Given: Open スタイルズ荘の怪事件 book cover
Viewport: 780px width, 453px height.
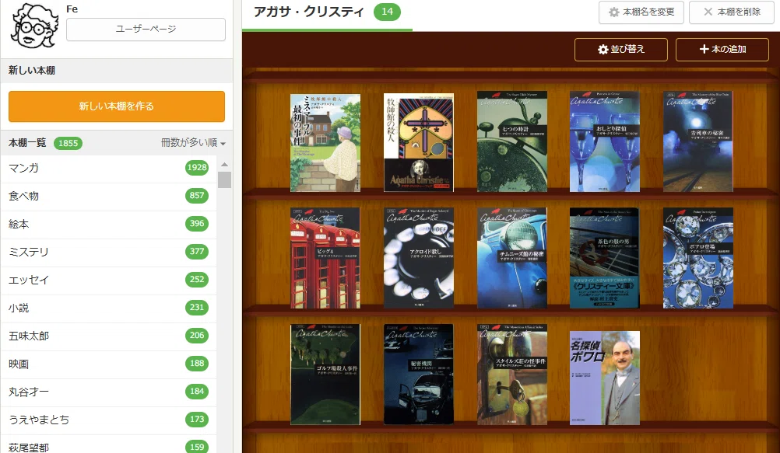Looking at the screenshot, I should coord(512,375).
